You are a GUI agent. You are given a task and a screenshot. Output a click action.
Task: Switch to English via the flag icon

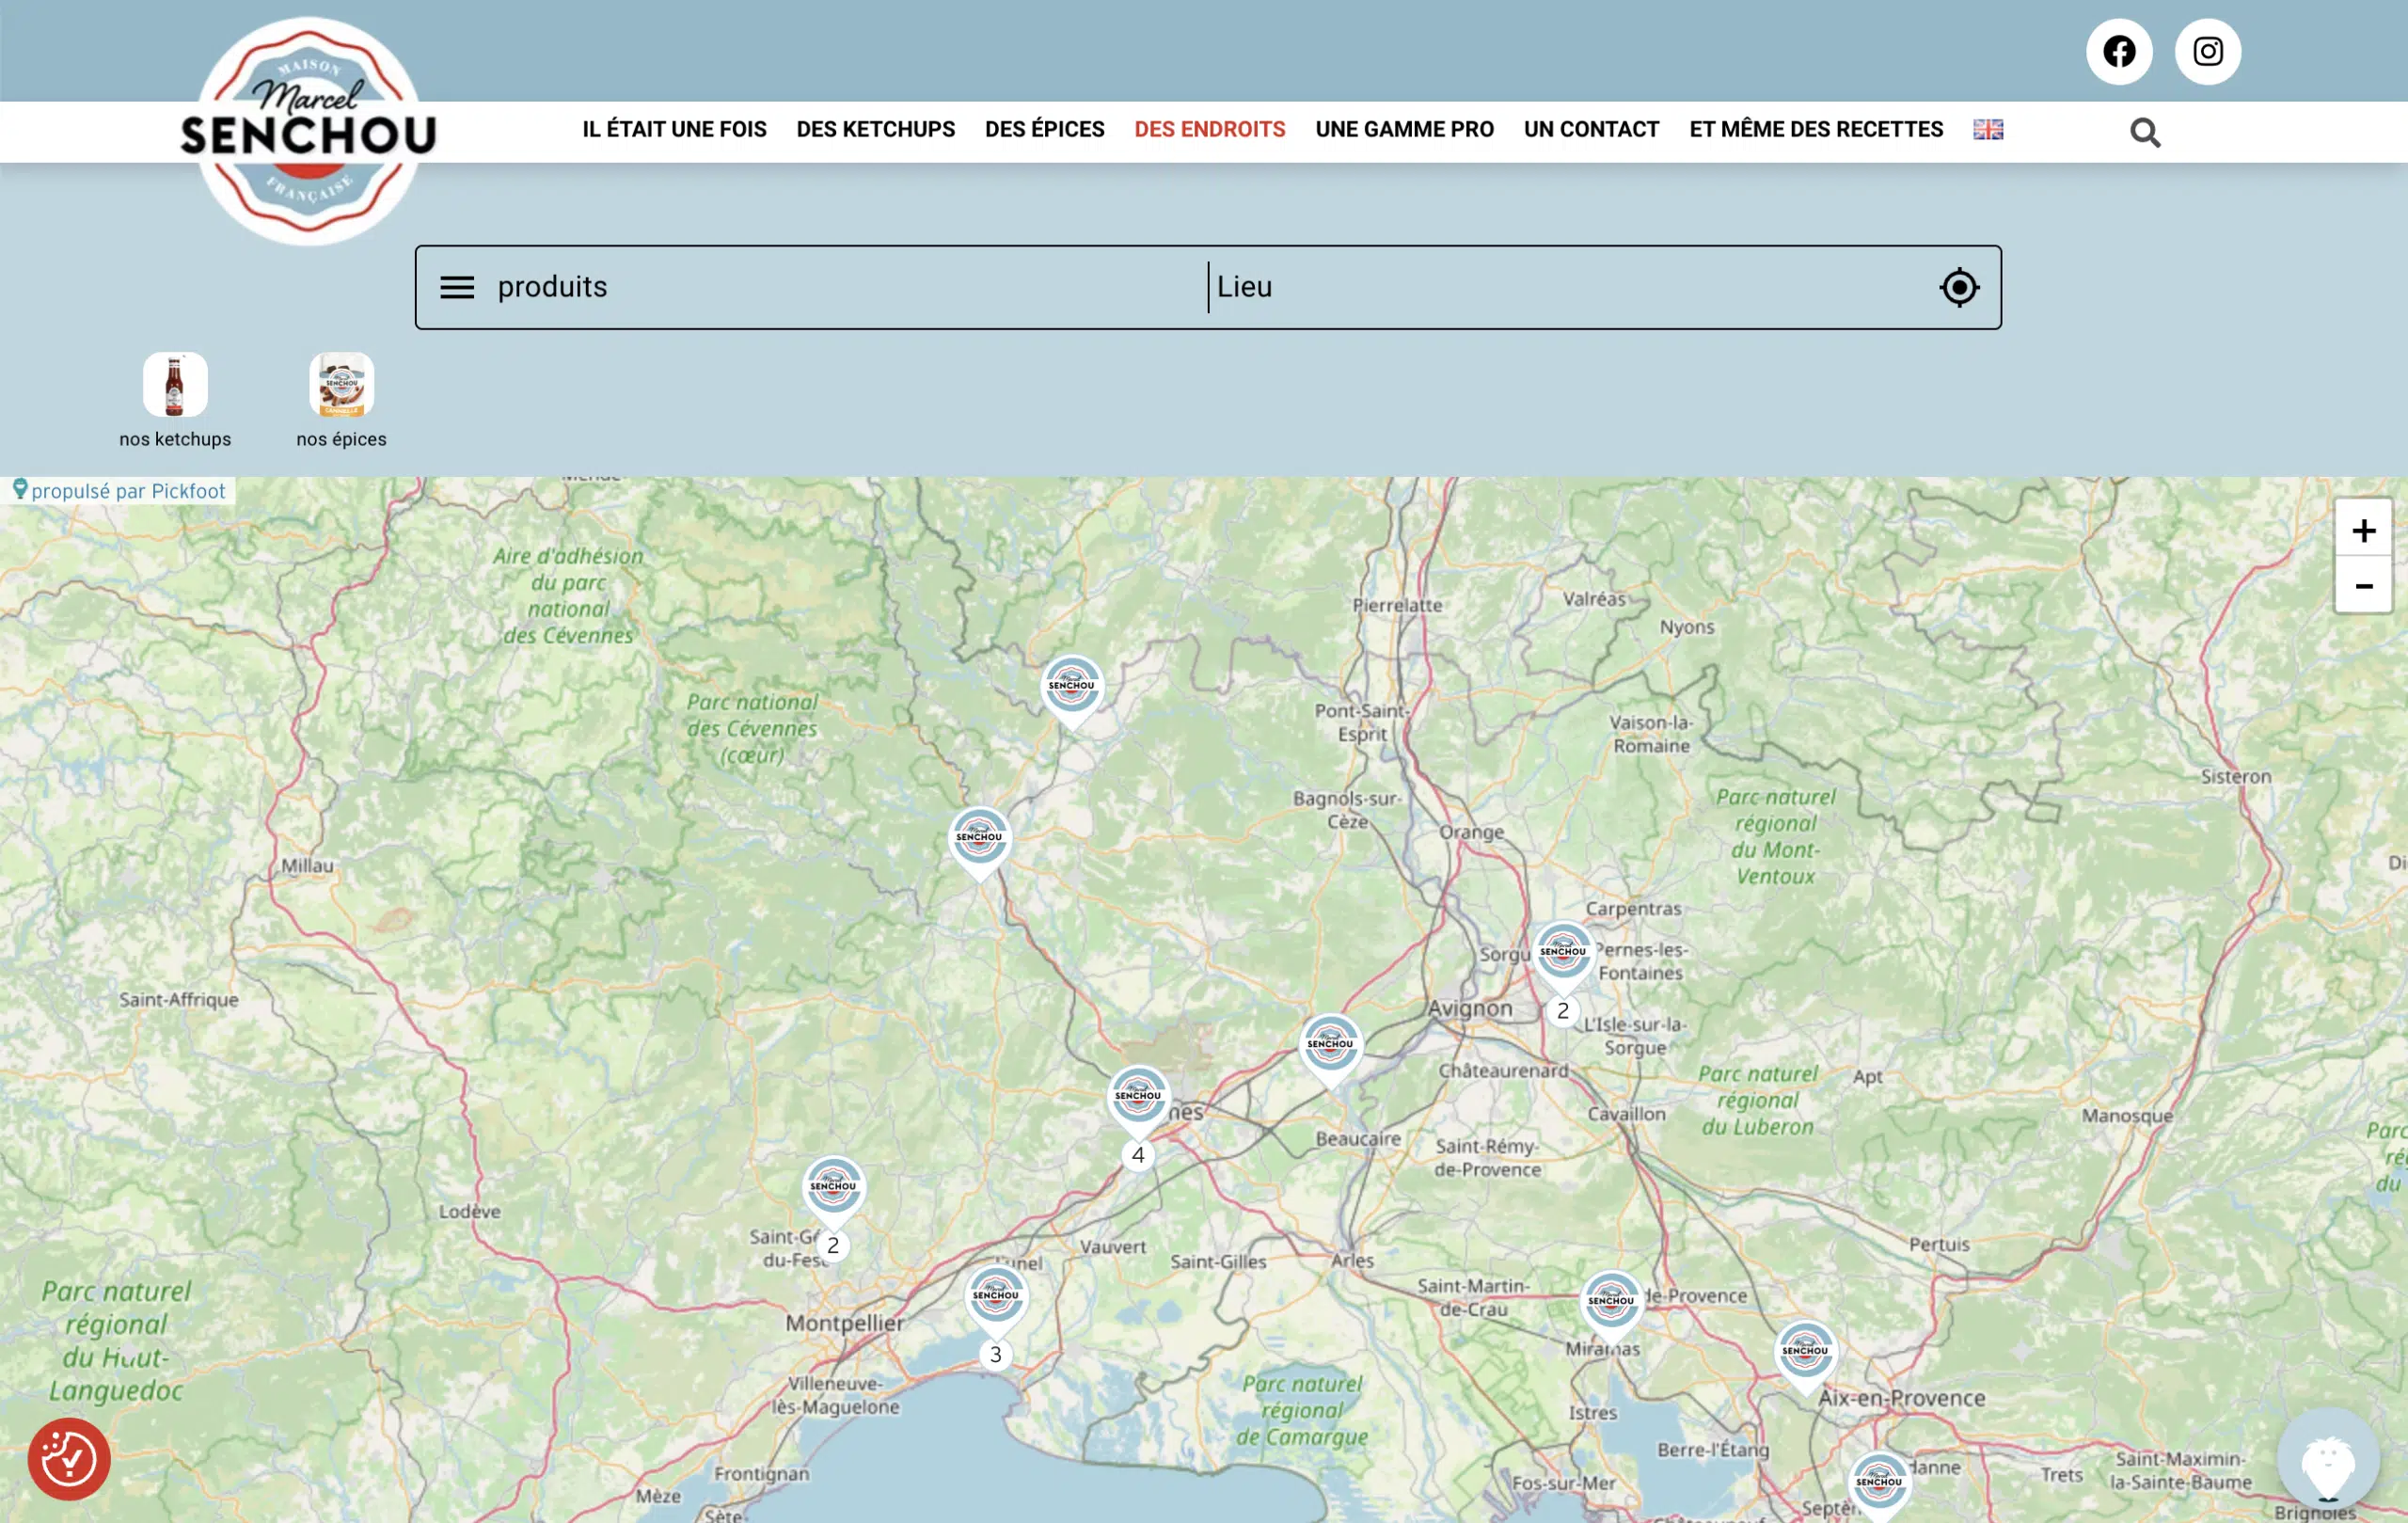(x=1987, y=129)
